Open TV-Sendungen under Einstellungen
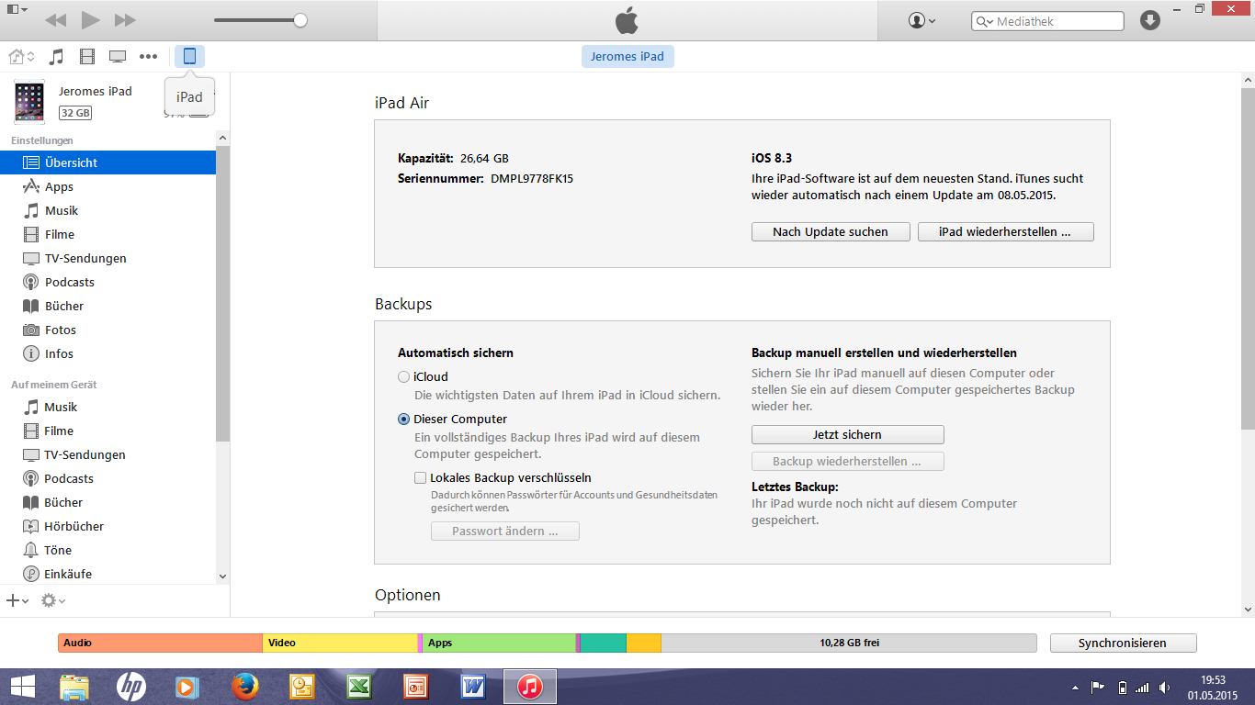The image size is (1255, 705). (x=108, y=258)
